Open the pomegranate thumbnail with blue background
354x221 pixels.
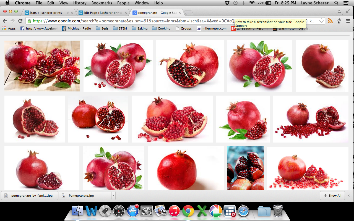click(245, 168)
